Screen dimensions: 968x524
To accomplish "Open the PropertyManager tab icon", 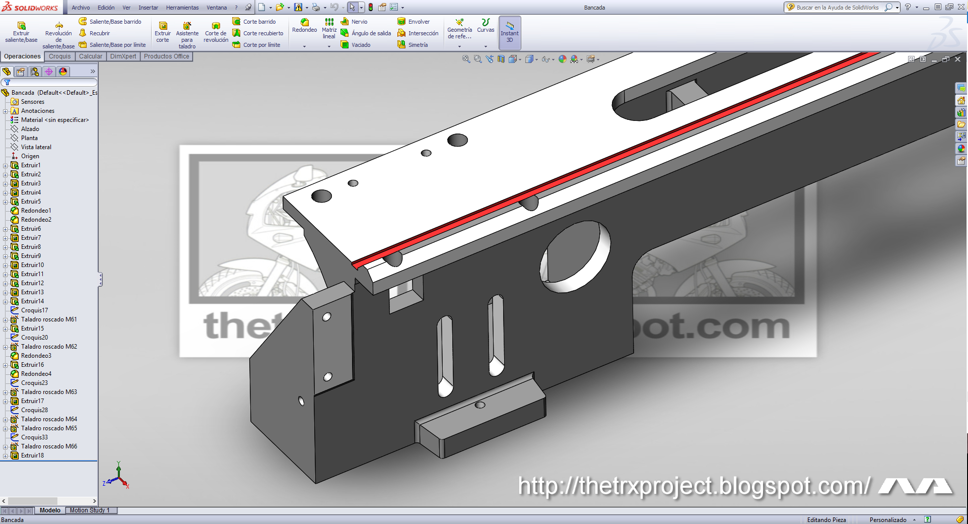I will [x=21, y=72].
